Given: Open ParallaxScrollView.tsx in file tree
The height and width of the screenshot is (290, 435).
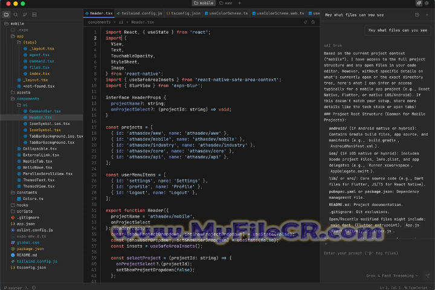Looking at the screenshot, I should [45, 174].
